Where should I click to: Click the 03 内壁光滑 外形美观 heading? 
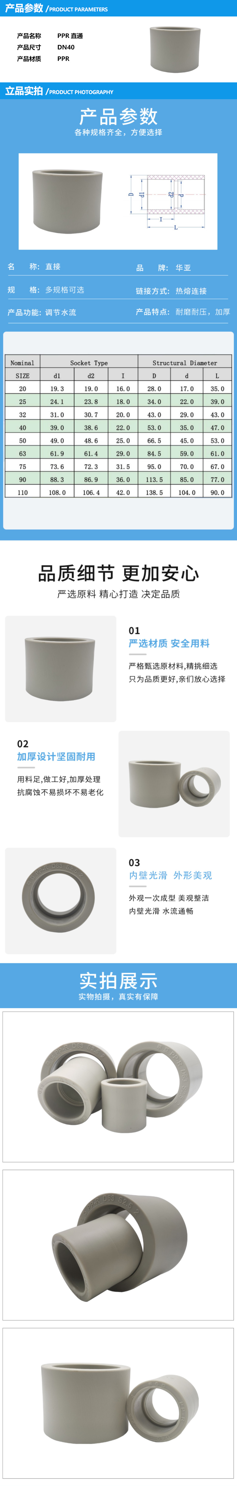170,869
